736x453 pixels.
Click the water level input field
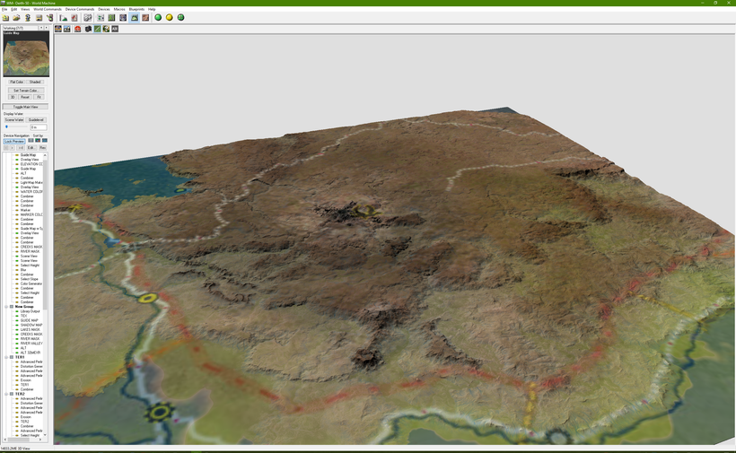pyautogui.click(x=38, y=127)
